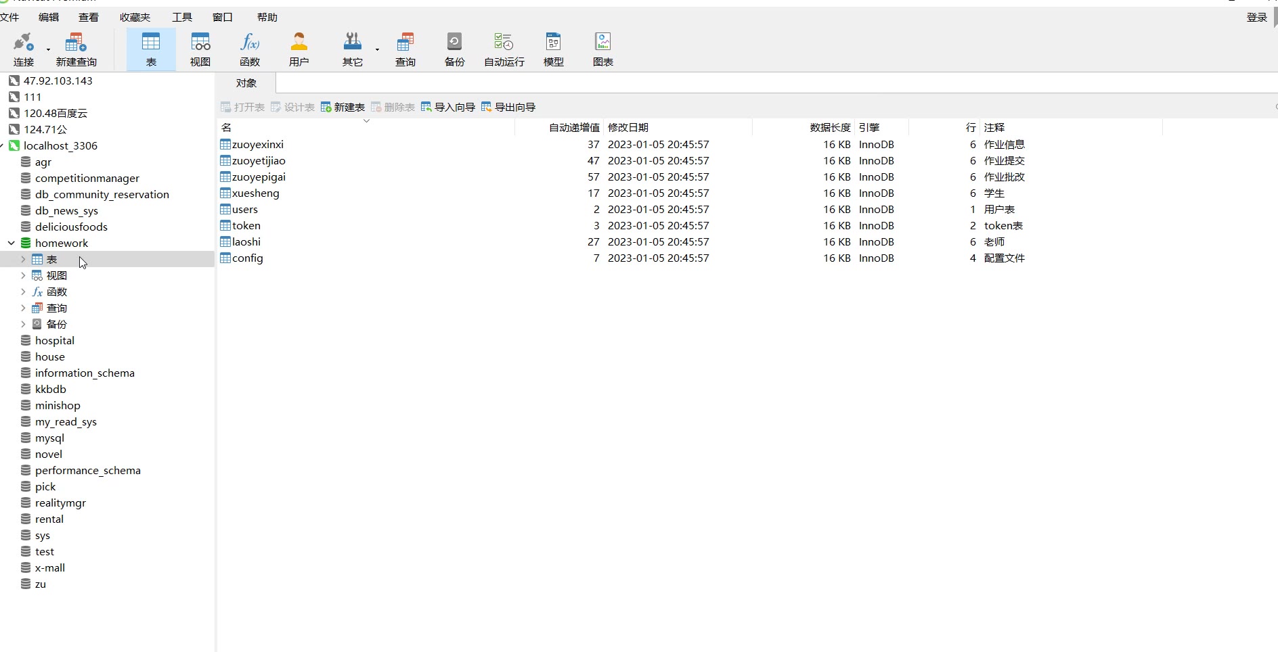This screenshot has height=652, width=1278.
Task: Open the 编辑 menu
Action: coord(49,17)
